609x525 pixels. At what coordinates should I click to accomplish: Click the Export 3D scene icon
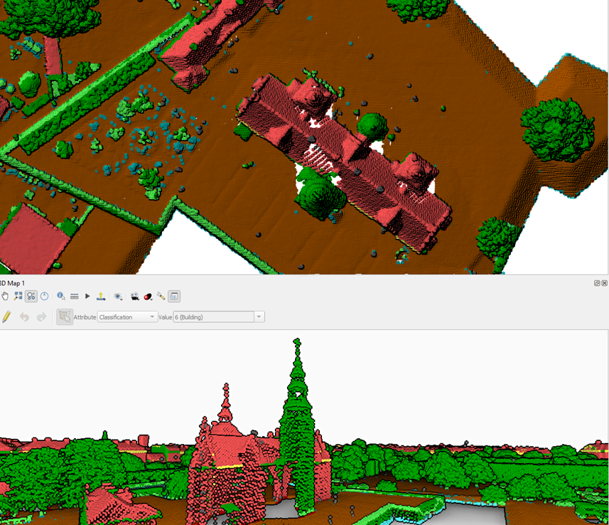pos(101,297)
